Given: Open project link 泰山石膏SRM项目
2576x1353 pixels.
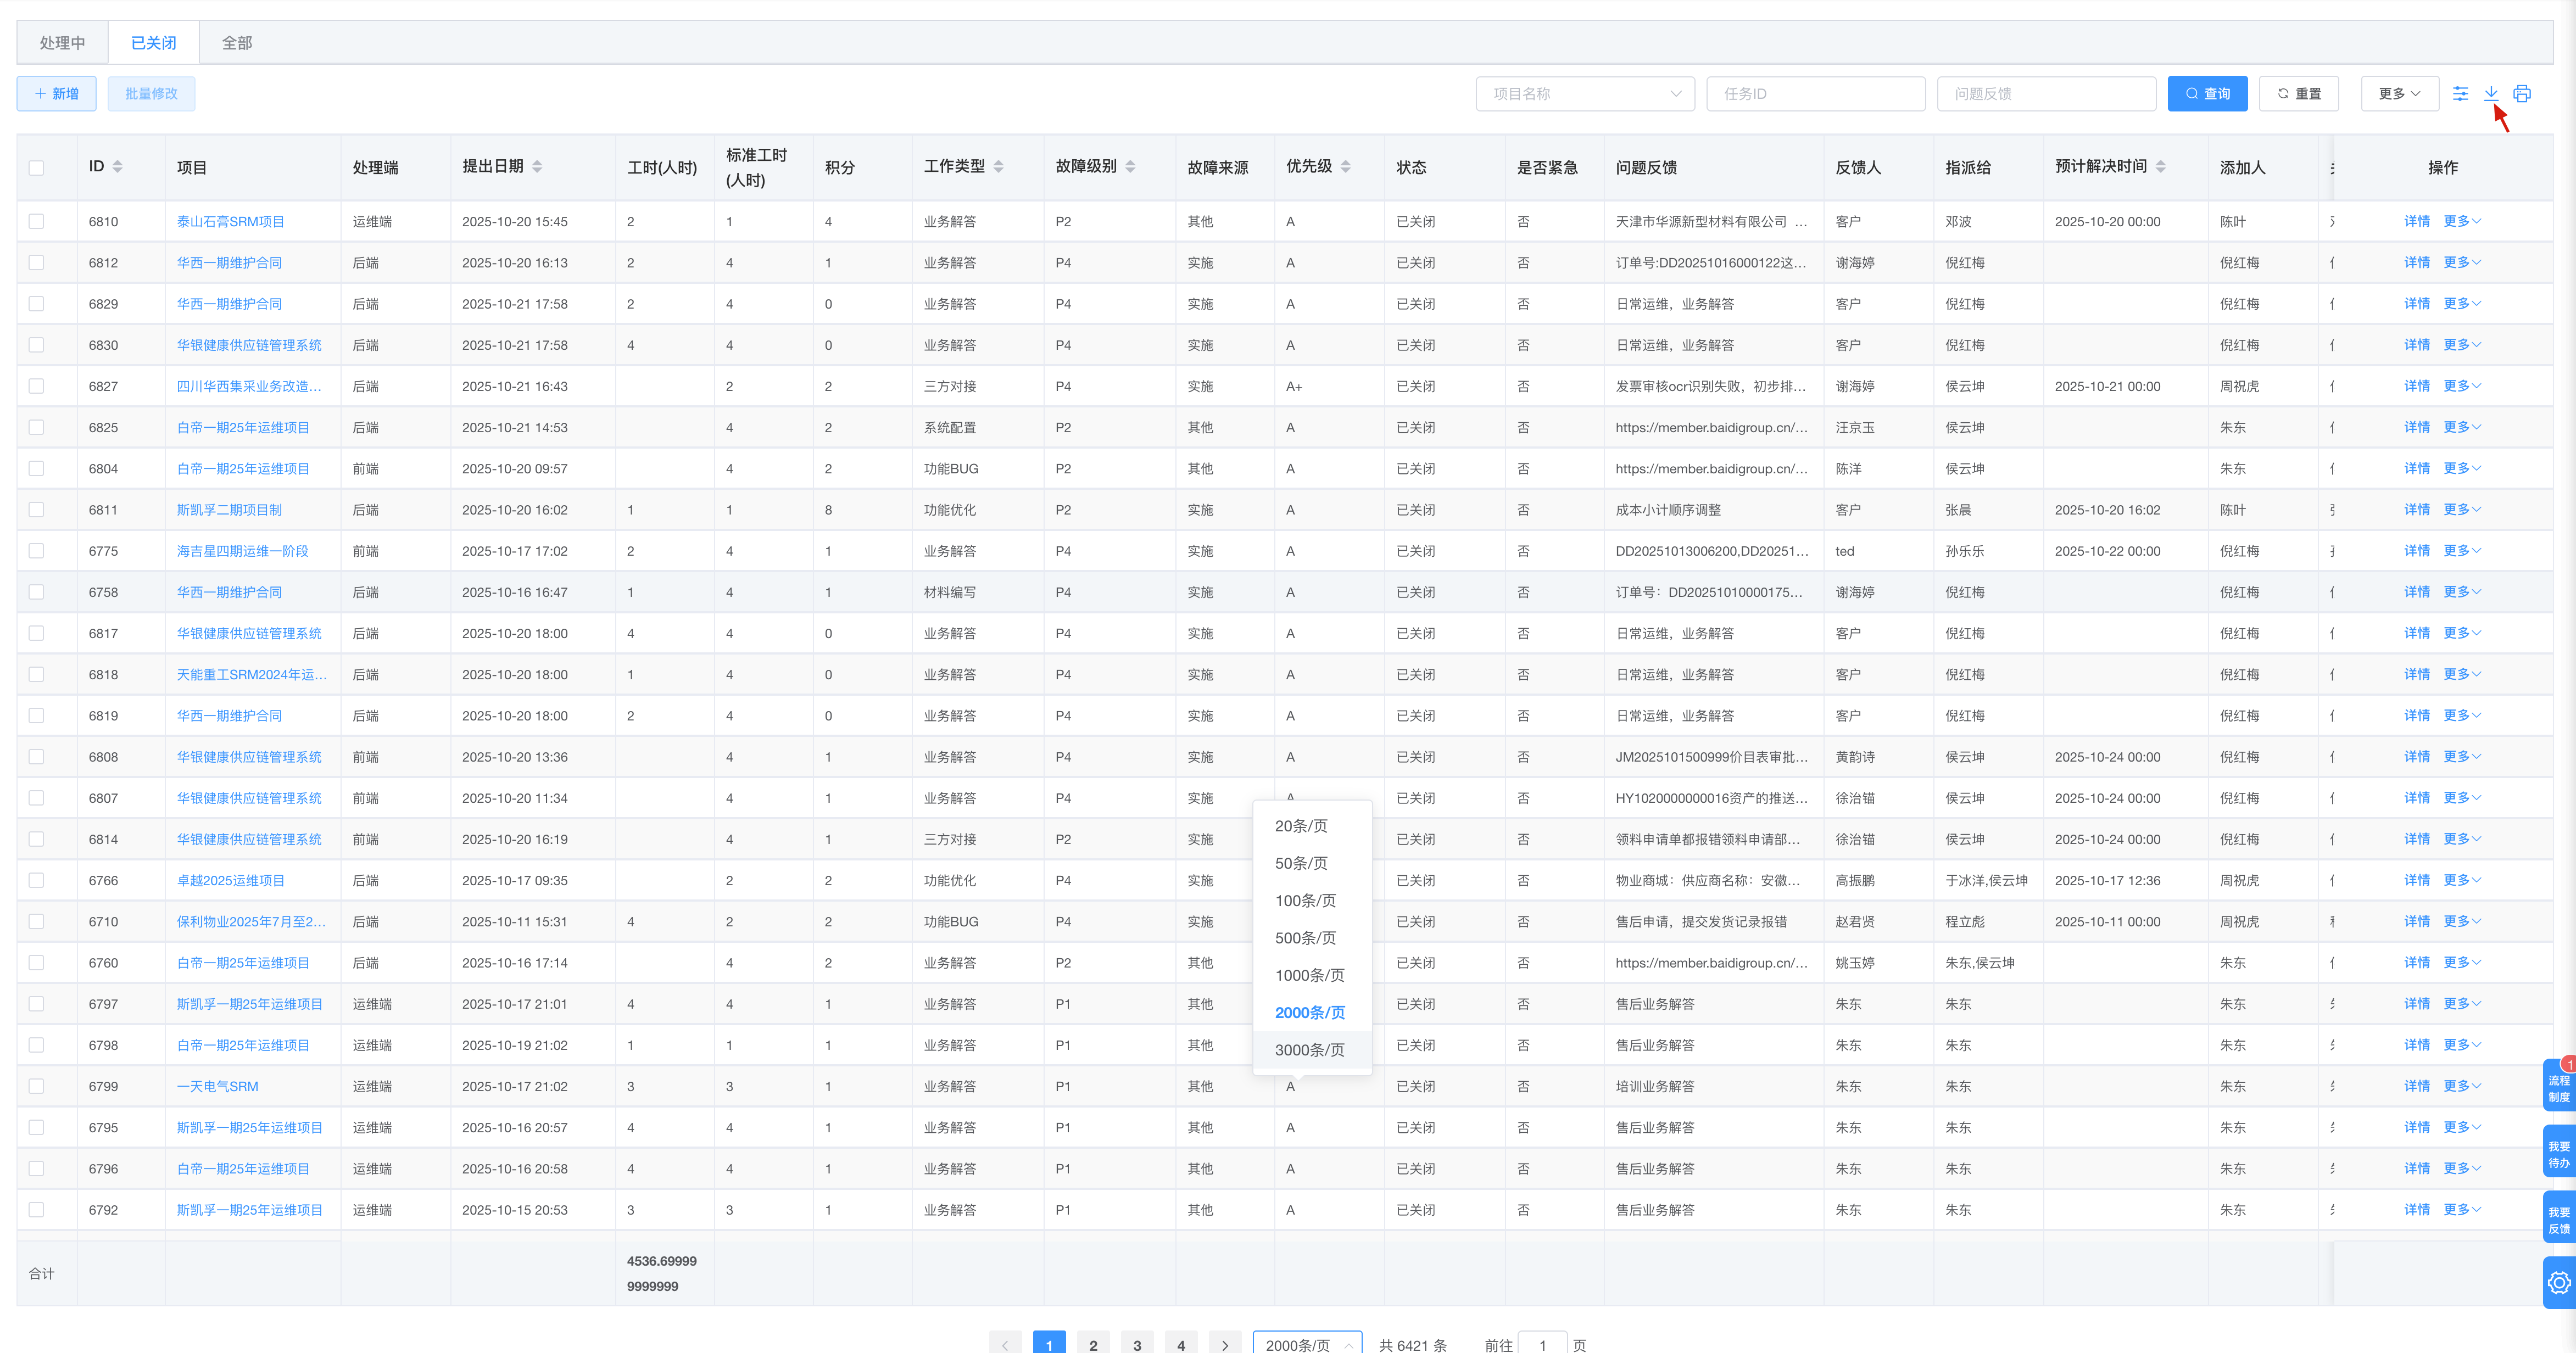Looking at the screenshot, I should click(x=231, y=222).
